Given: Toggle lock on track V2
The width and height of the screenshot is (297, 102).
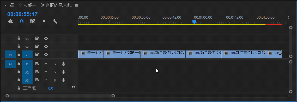Looking at the screenshot, I should pyautogui.click(x=19, y=46).
